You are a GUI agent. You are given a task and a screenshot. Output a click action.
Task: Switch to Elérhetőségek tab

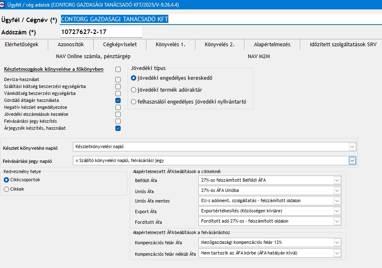tap(22, 44)
